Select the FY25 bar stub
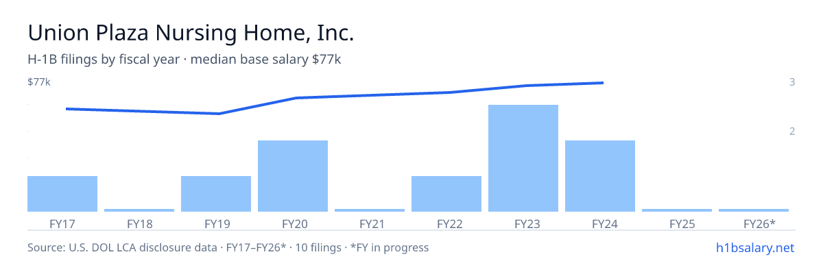The width and height of the screenshot is (823, 274). point(677,210)
